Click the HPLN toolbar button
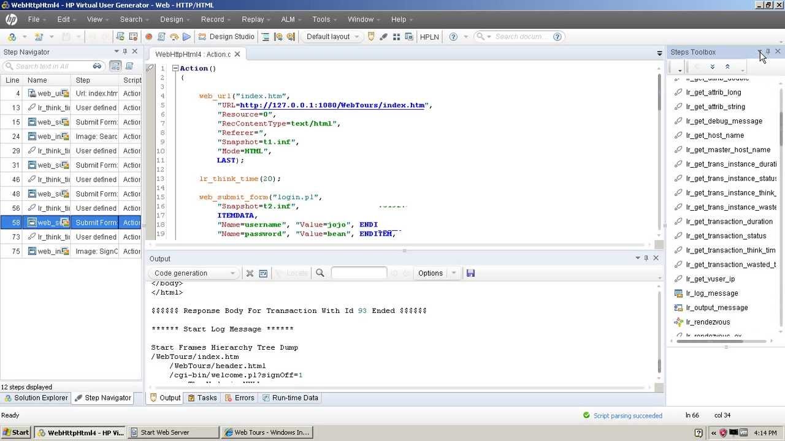785x441 pixels. [x=429, y=37]
